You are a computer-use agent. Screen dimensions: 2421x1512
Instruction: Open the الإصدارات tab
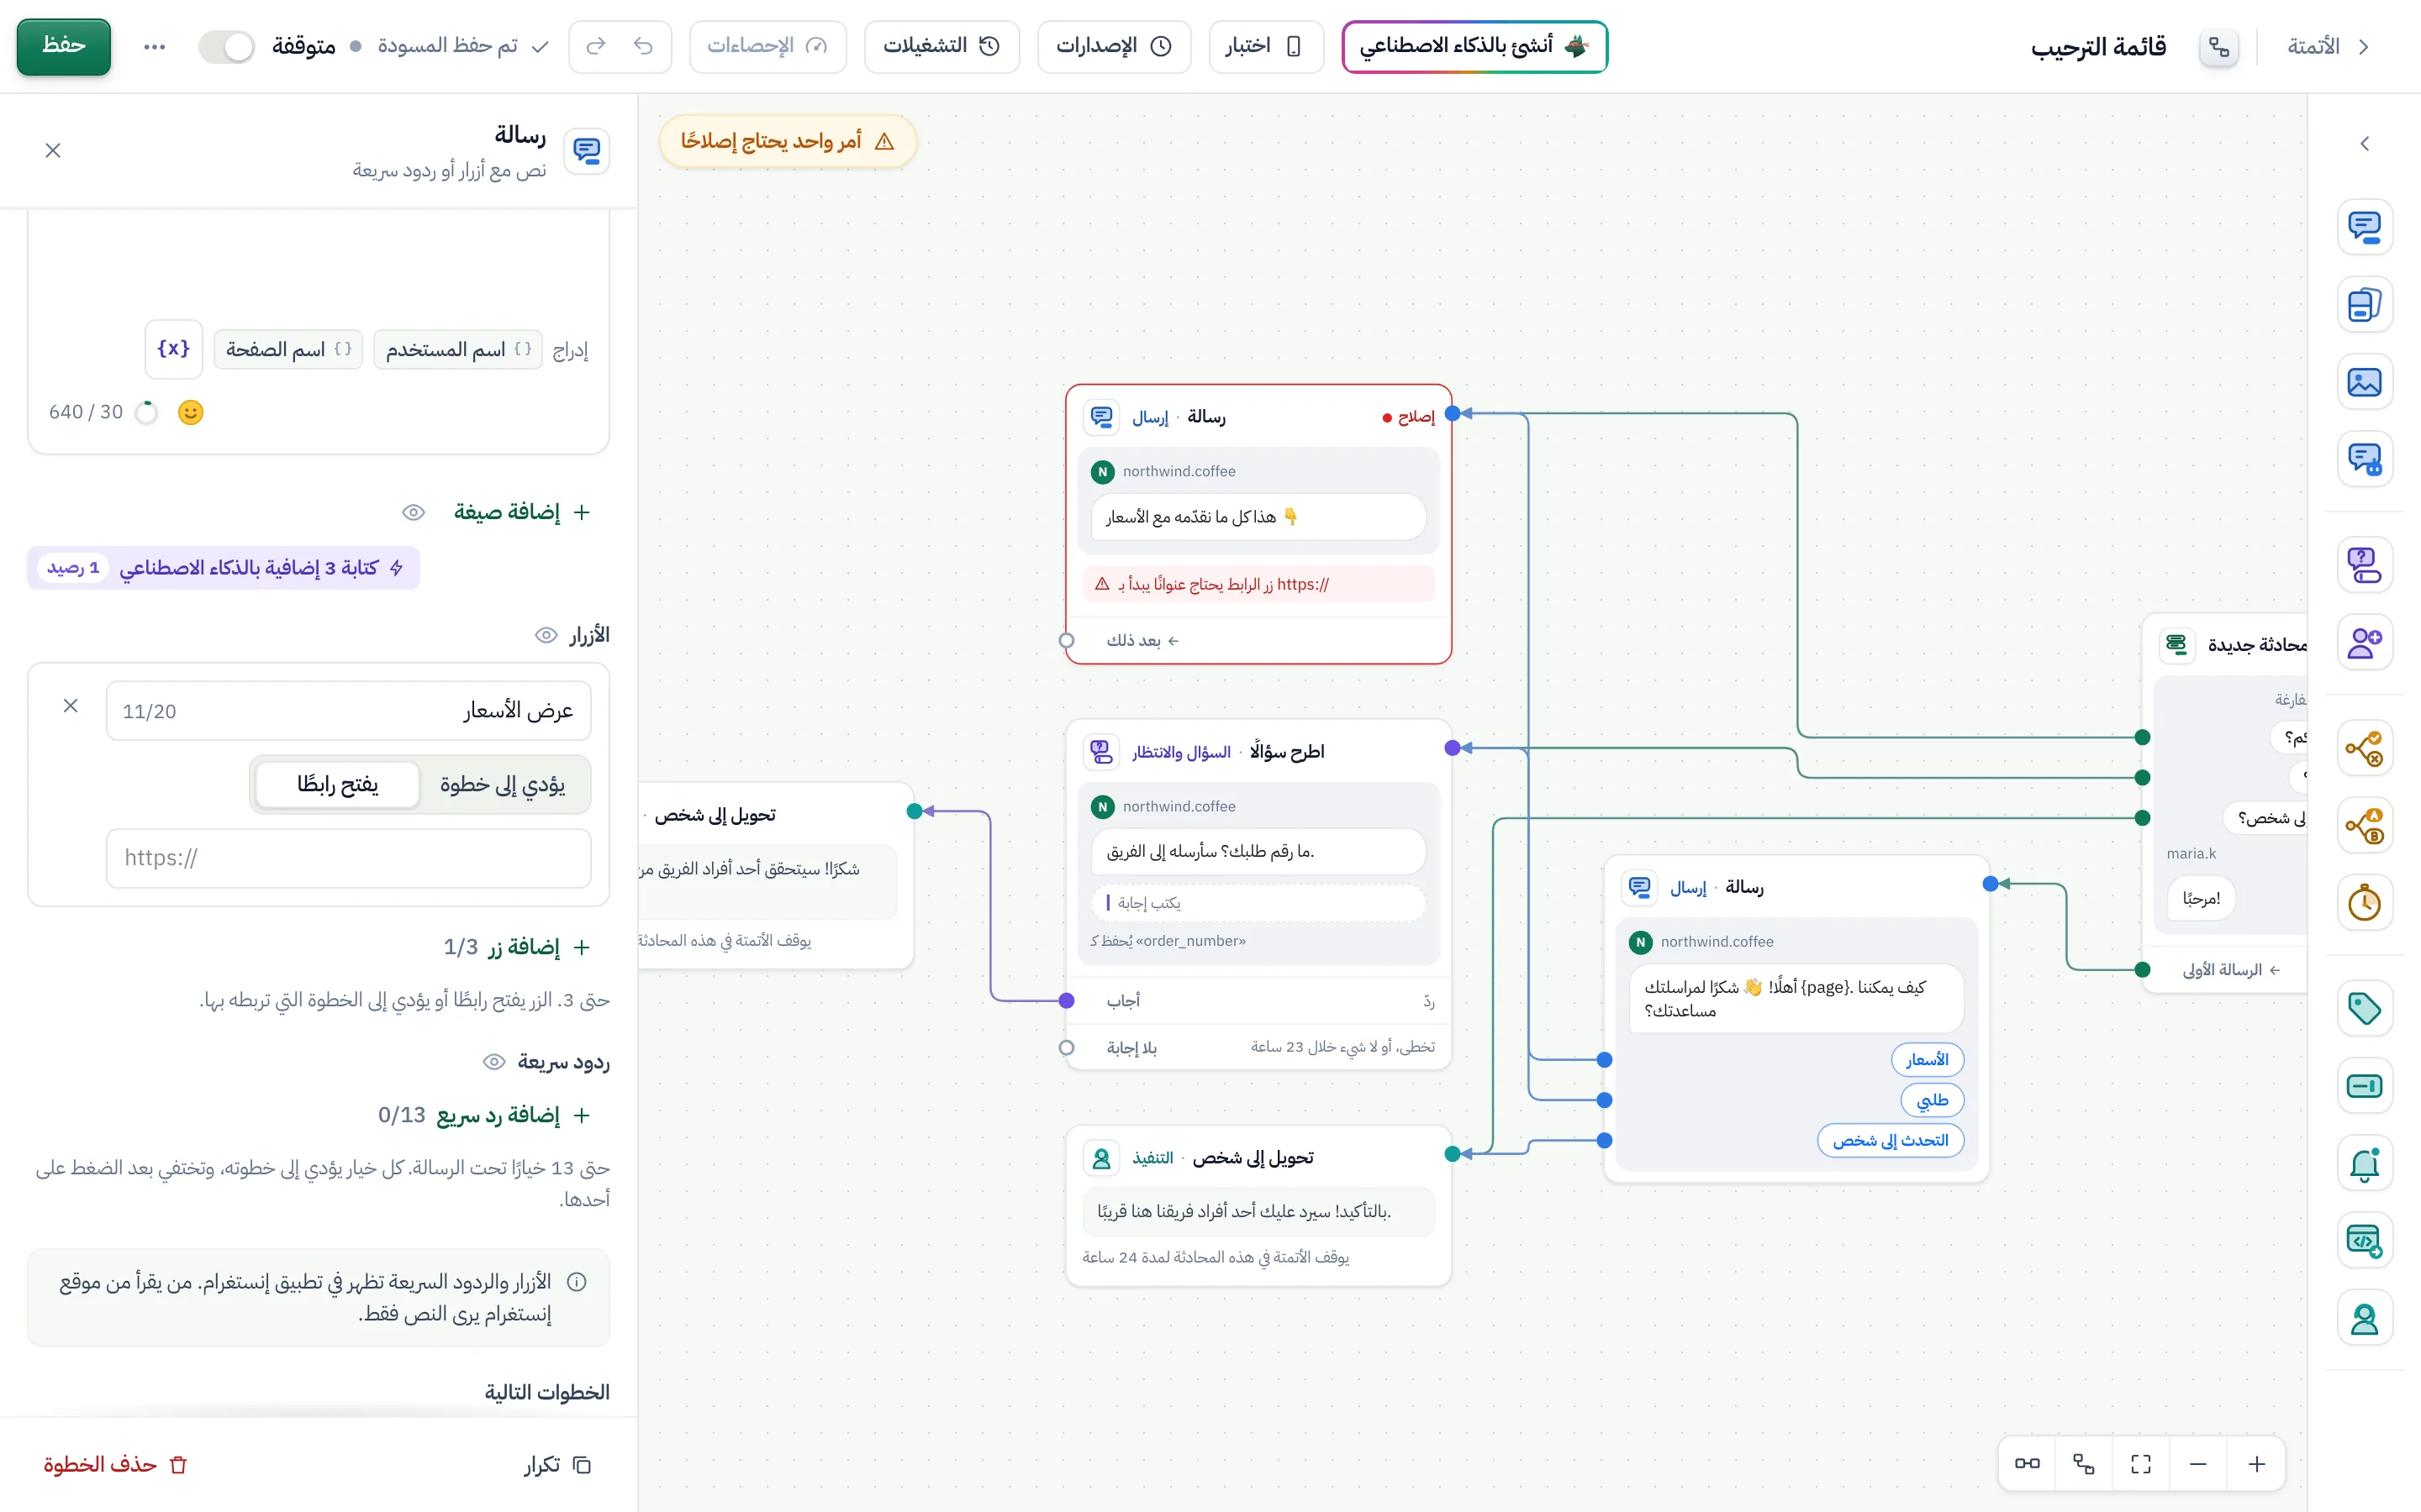[1114, 46]
